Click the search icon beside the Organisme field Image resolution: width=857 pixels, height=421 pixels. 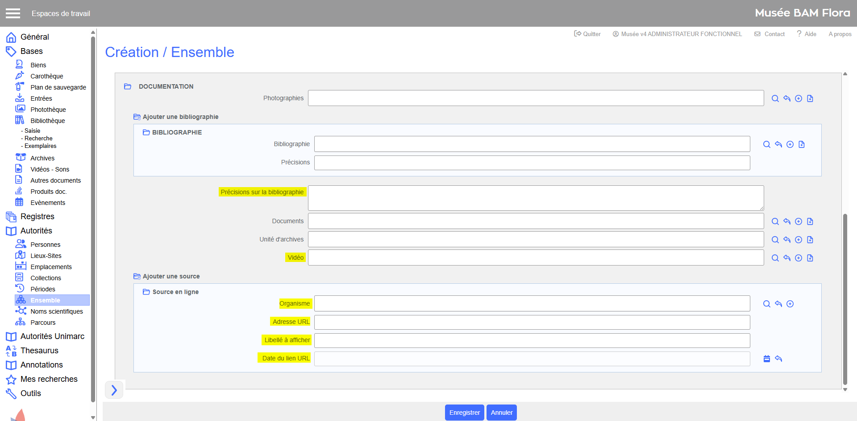click(x=766, y=304)
